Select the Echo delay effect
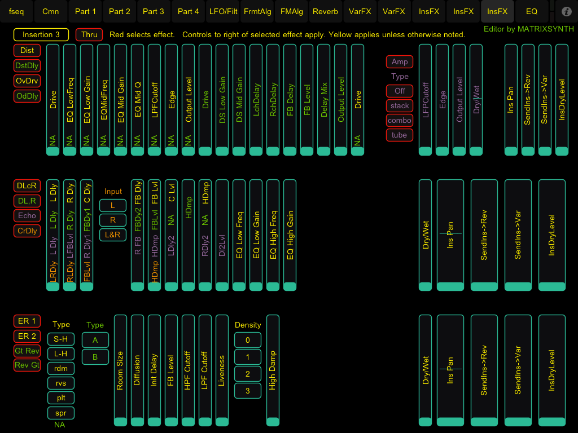The width and height of the screenshot is (578, 433). [27, 215]
